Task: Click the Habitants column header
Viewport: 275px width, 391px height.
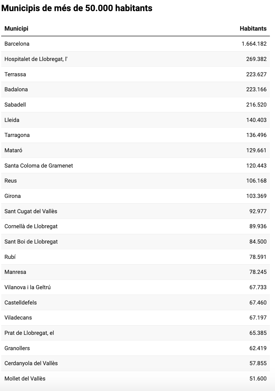Action: pyautogui.click(x=253, y=29)
